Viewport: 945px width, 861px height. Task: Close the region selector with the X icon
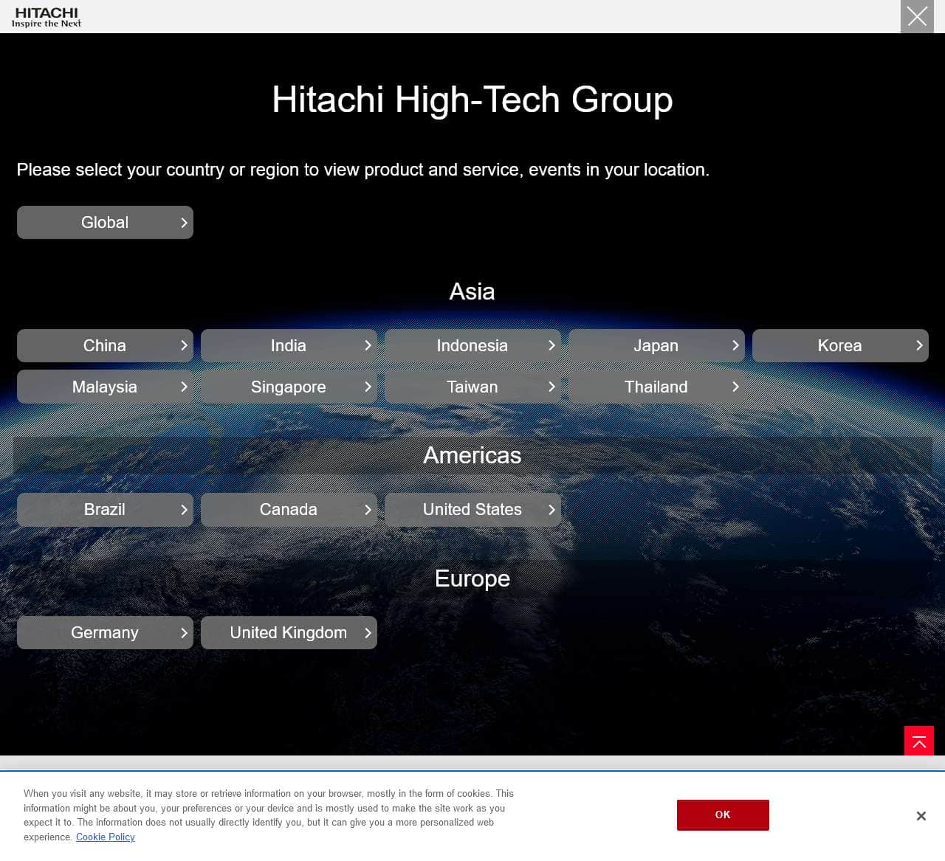917,16
